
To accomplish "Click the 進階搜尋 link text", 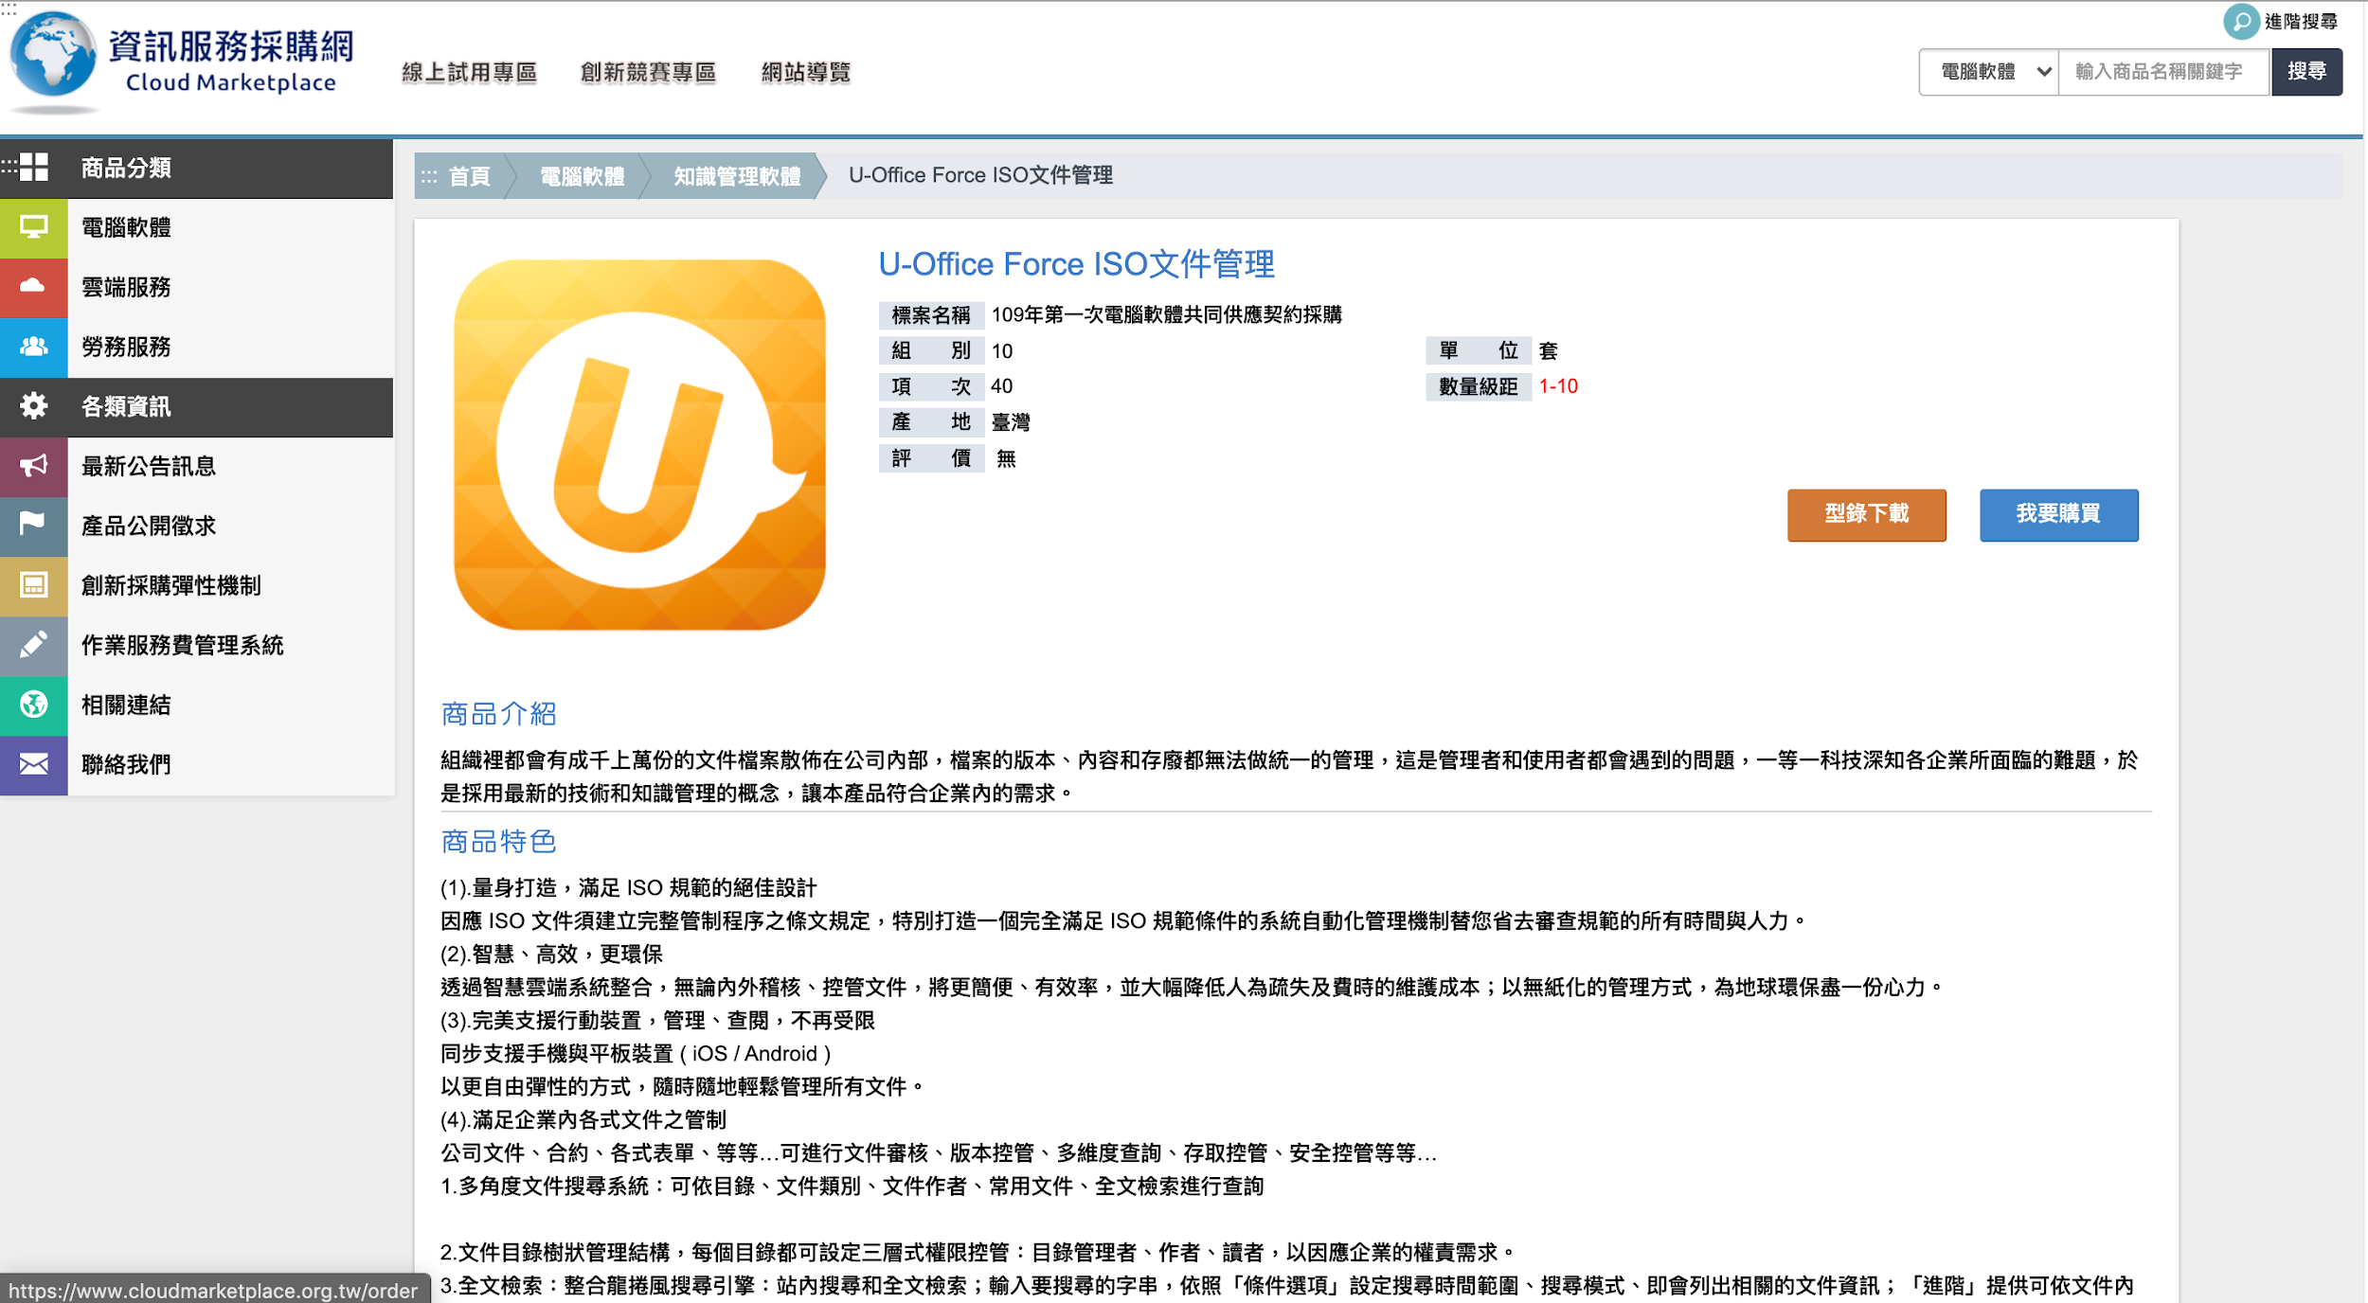I will [2301, 21].
